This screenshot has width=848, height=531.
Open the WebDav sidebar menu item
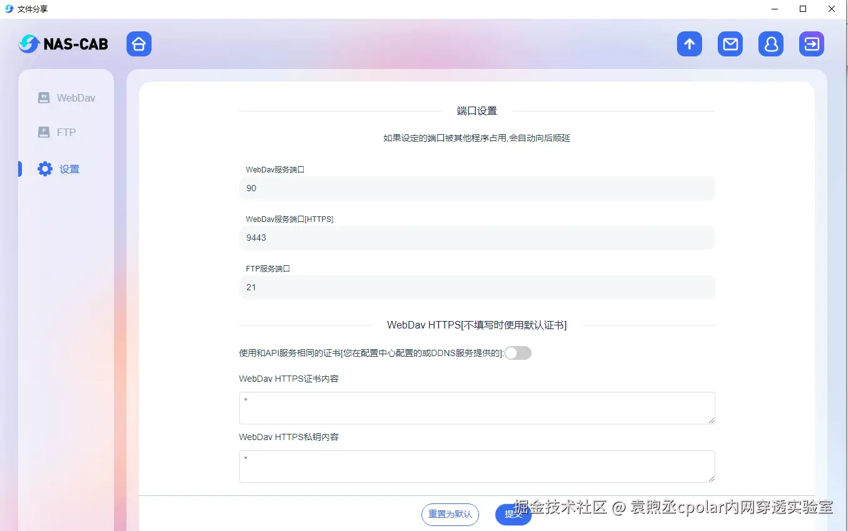tap(66, 98)
